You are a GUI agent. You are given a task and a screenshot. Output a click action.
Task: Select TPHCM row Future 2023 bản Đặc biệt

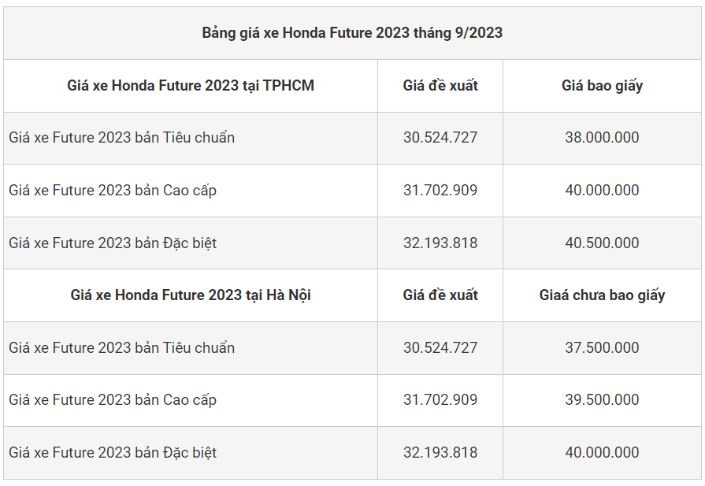pyautogui.click(x=113, y=243)
